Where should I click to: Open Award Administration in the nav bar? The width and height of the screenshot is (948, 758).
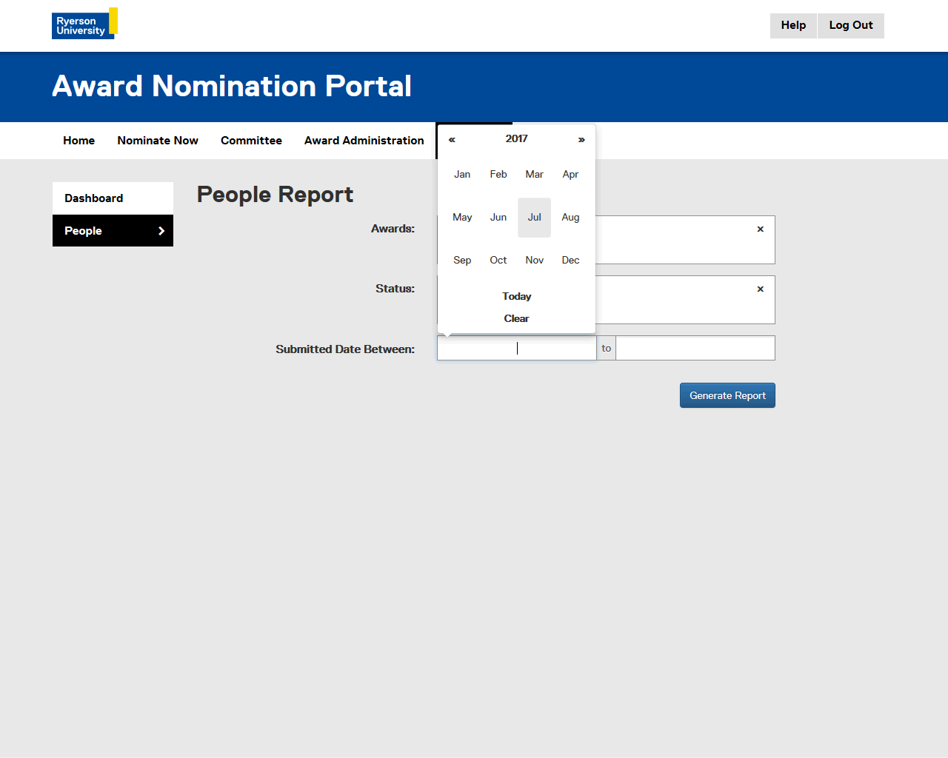click(364, 141)
